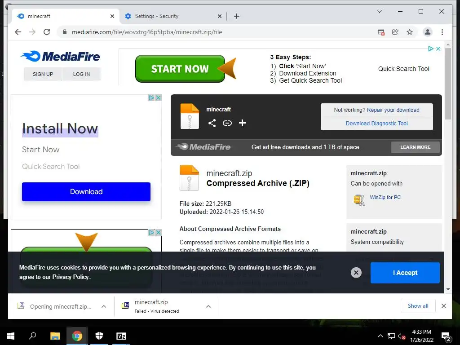Click the padlock site info icon
Screen dimensions: 460x345
[65, 32]
